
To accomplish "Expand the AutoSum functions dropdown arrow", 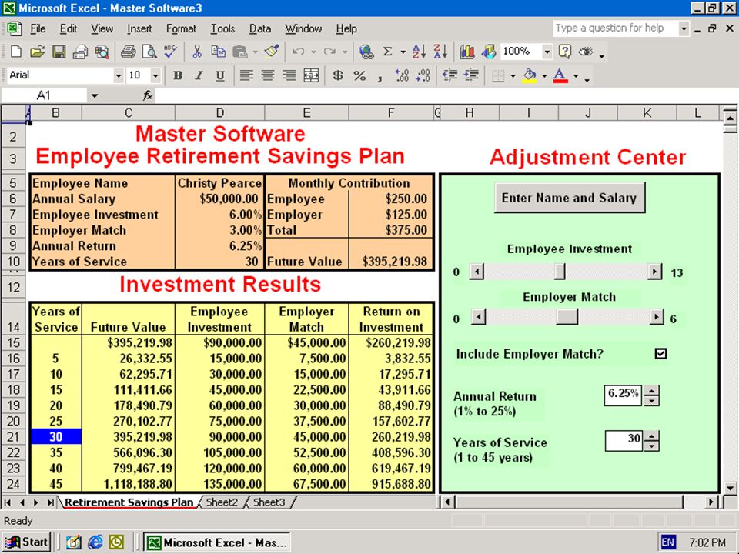I will click(x=403, y=52).
